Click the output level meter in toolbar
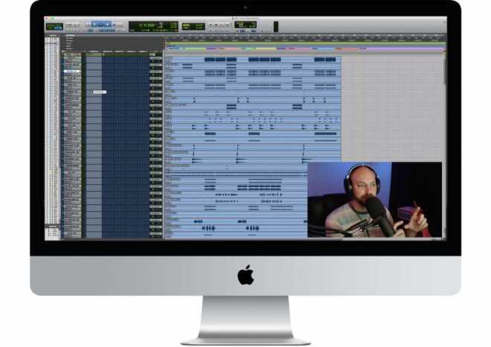The image size is (491, 347). tap(276, 27)
